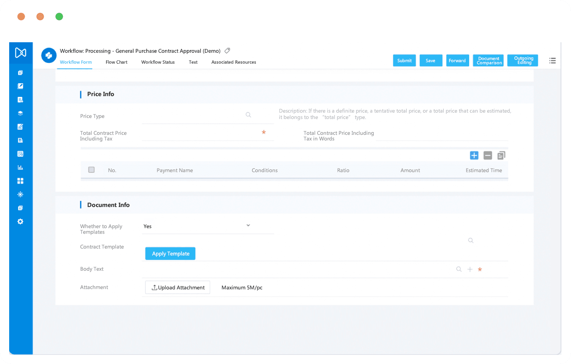Copy a payment row with the duplicate icon

501,155
